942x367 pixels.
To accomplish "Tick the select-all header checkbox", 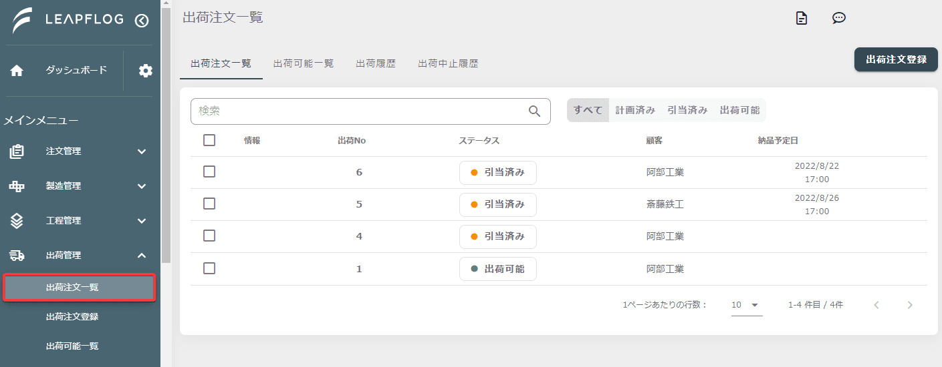I will [209, 140].
